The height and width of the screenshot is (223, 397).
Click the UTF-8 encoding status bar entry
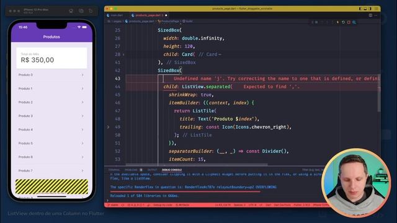(252, 205)
